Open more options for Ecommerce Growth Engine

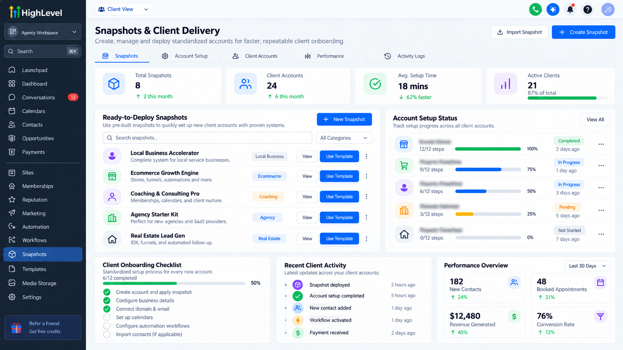point(366,176)
